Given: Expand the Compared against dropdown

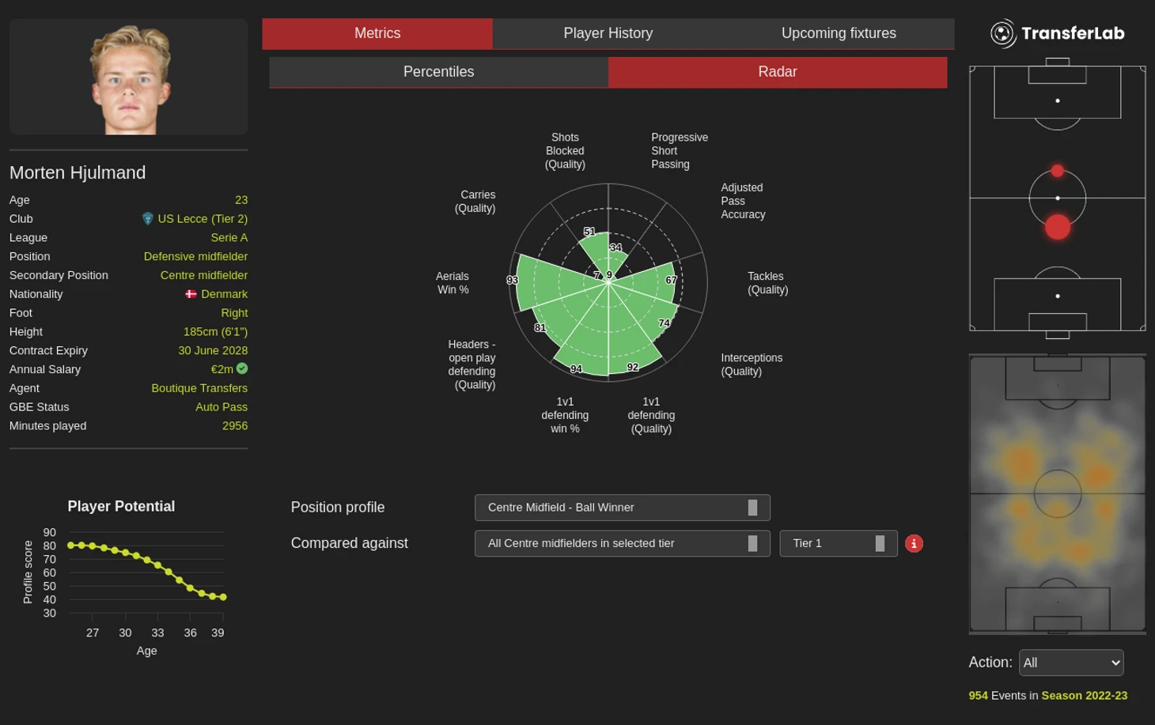Looking at the screenshot, I should (622, 544).
